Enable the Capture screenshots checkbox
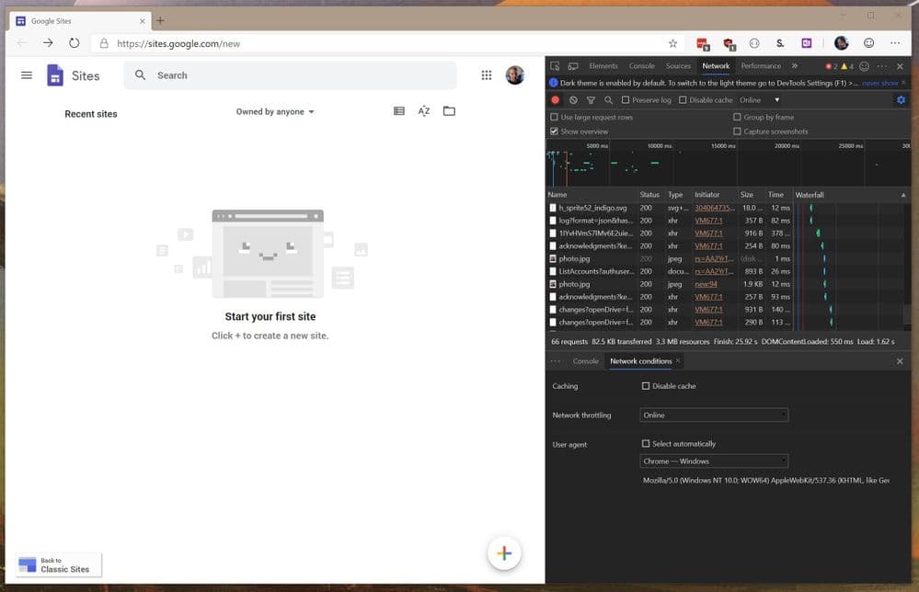This screenshot has height=592, width=919. tap(737, 131)
